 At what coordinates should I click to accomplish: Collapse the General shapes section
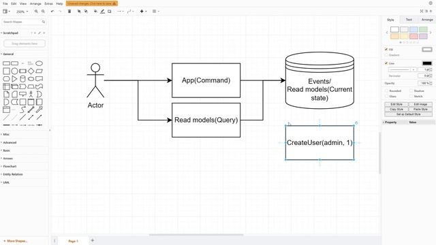[8, 54]
